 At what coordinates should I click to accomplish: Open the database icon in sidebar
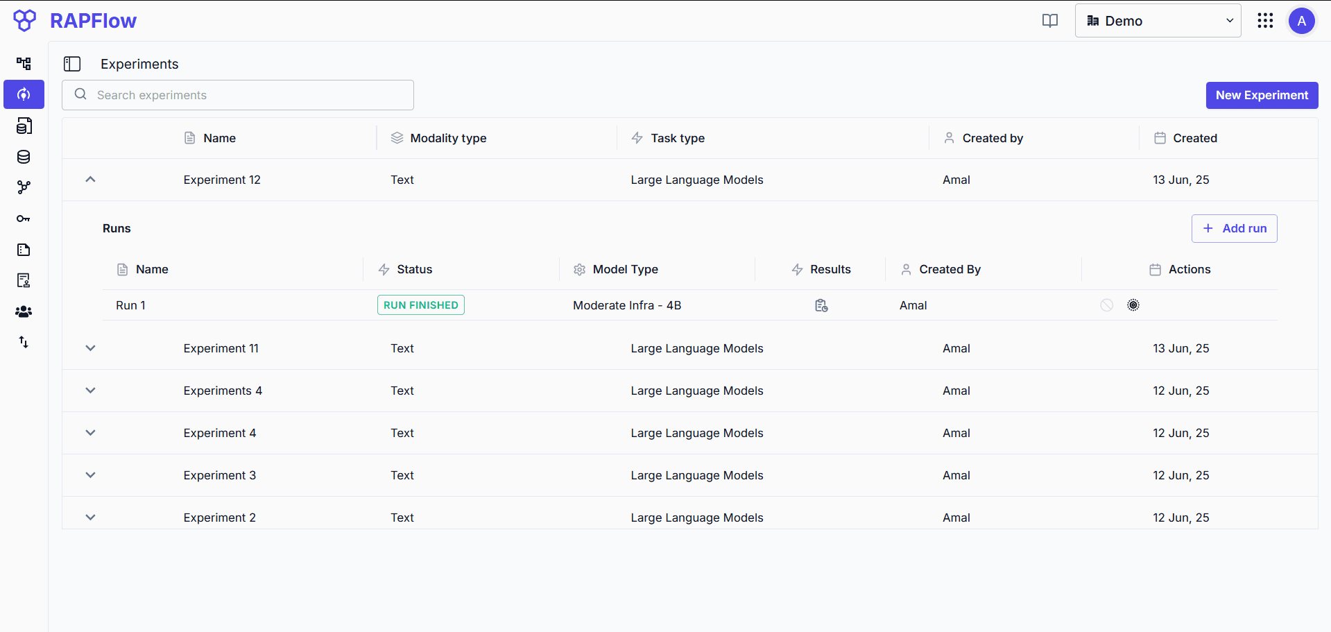(x=24, y=157)
